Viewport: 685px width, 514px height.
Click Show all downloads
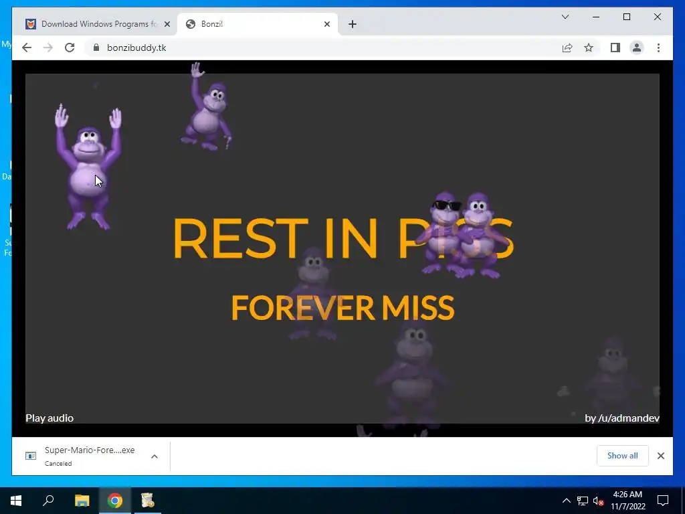pyautogui.click(x=623, y=455)
